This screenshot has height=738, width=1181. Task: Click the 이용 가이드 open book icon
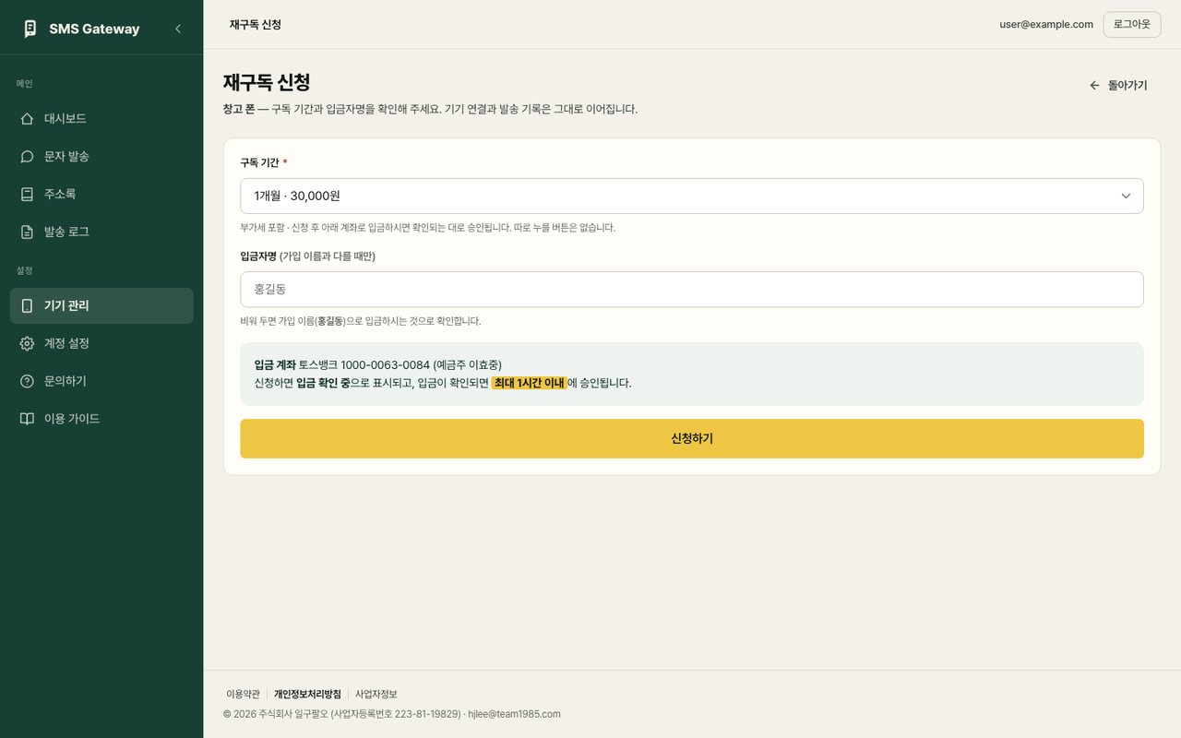[27, 419]
